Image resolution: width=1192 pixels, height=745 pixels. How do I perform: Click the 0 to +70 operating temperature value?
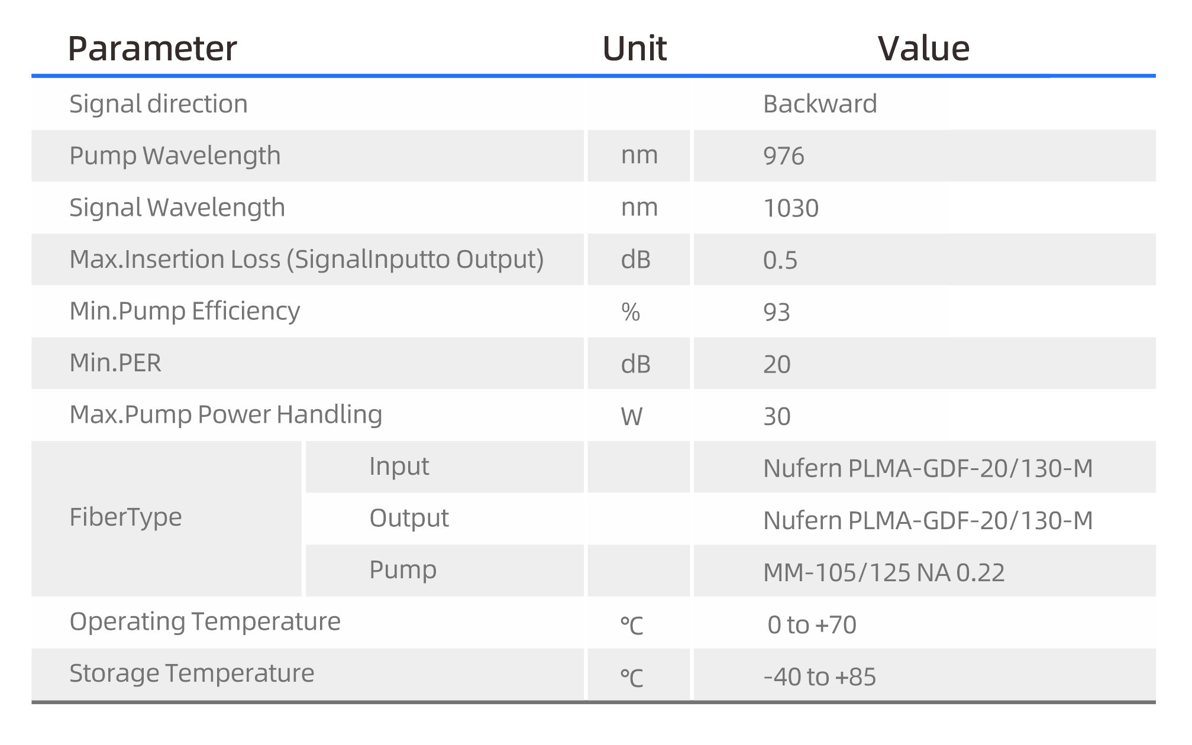(812, 624)
